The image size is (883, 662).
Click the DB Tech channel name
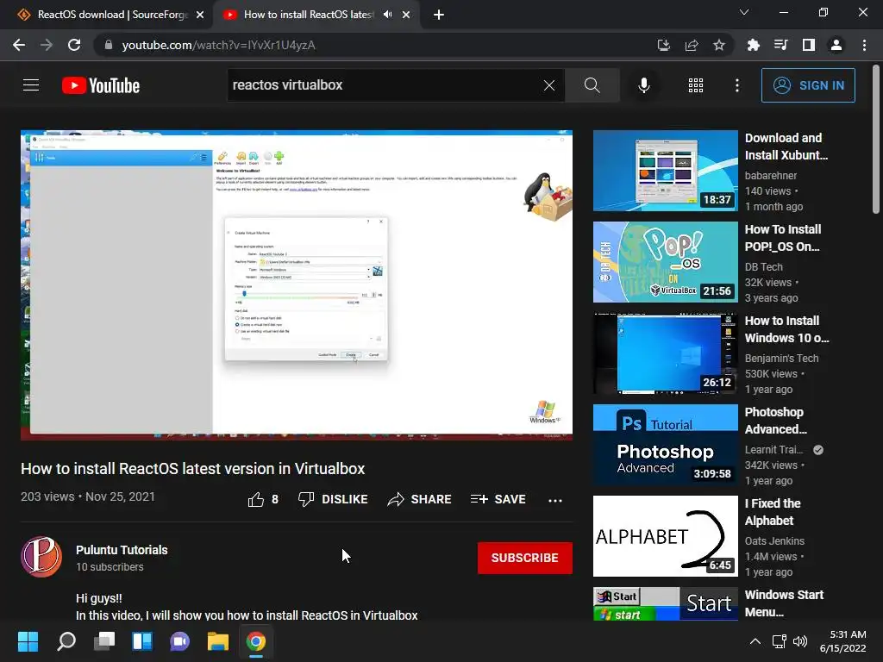click(x=764, y=267)
